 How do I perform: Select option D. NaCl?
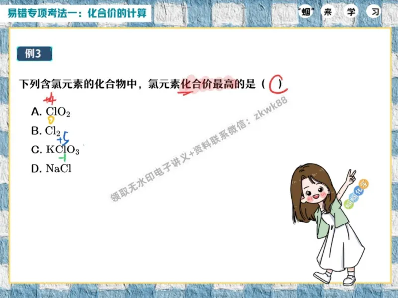(51, 168)
